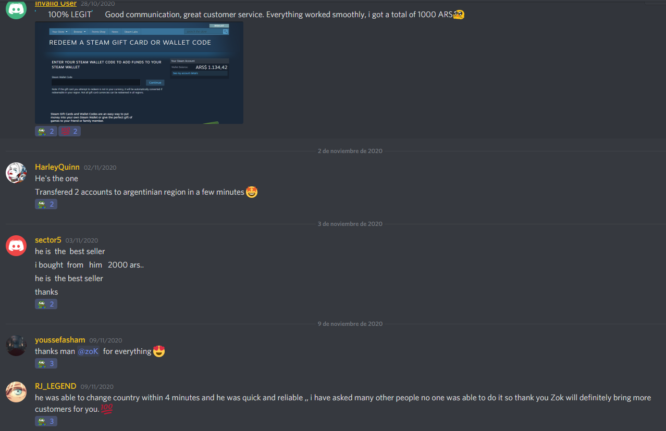Toggle the red 100 reaction on Steam screenshot message
Image resolution: width=666 pixels, height=431 pixels.
(x=70, y=131)
